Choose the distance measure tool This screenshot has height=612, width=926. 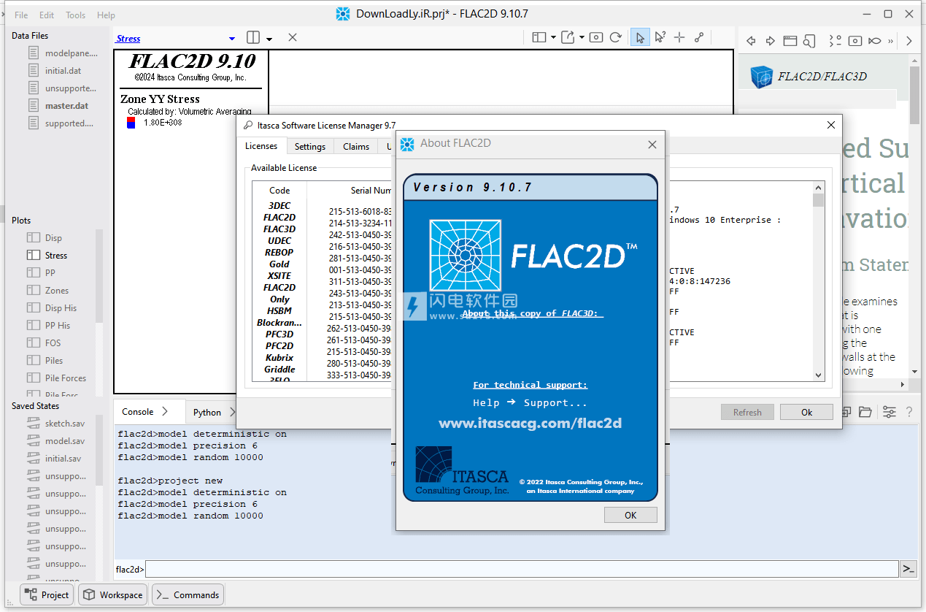699,37
